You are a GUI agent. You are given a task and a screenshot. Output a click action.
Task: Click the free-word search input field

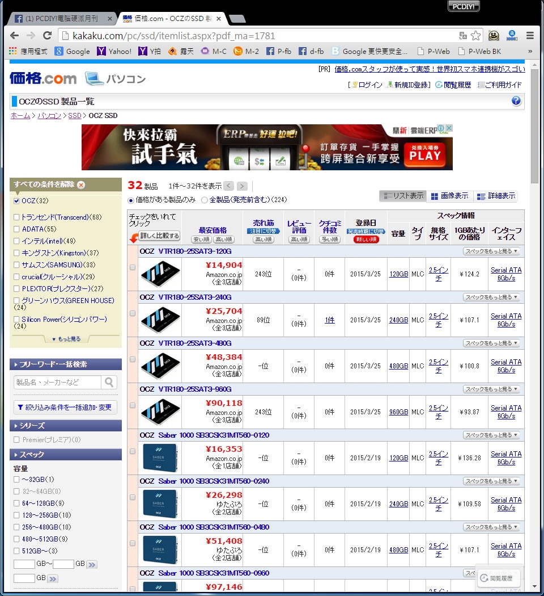coord(58,382)
